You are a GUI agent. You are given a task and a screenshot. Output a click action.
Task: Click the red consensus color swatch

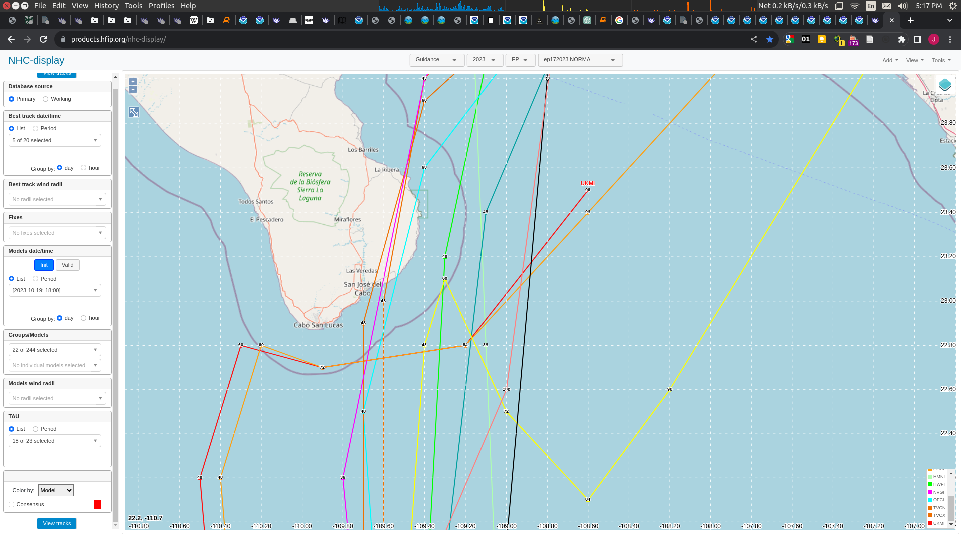coord(97,505)
